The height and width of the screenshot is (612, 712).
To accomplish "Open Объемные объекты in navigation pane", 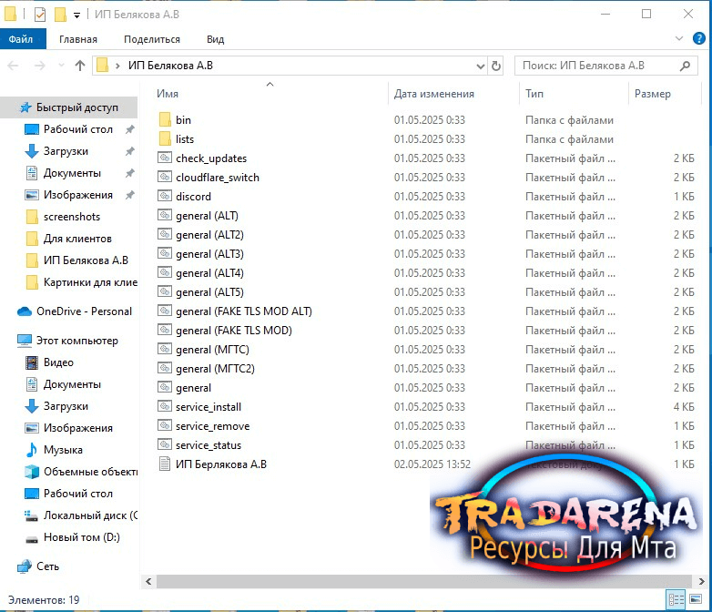I will (x=90, y=472).
